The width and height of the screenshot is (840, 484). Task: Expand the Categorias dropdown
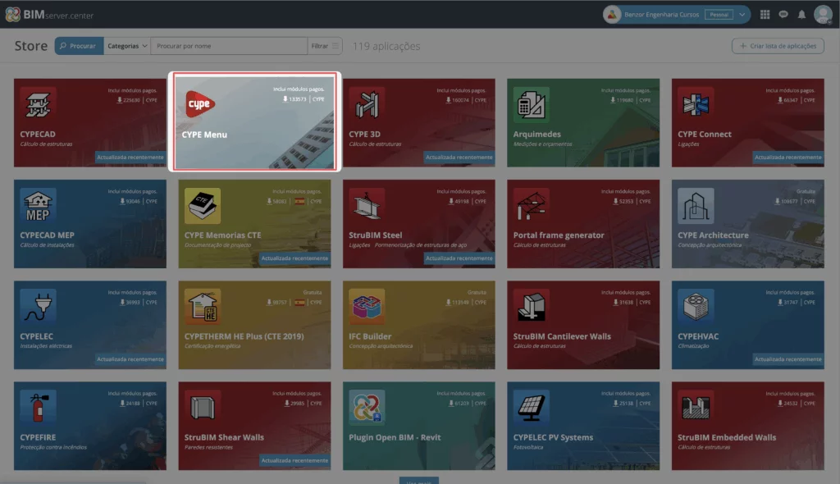click(x=128, y=46)
